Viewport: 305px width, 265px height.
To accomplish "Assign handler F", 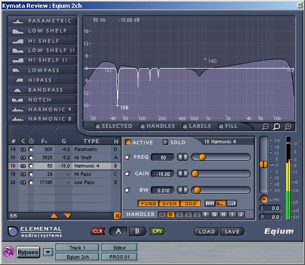I will pyautogui.click(x=206, y=214).
